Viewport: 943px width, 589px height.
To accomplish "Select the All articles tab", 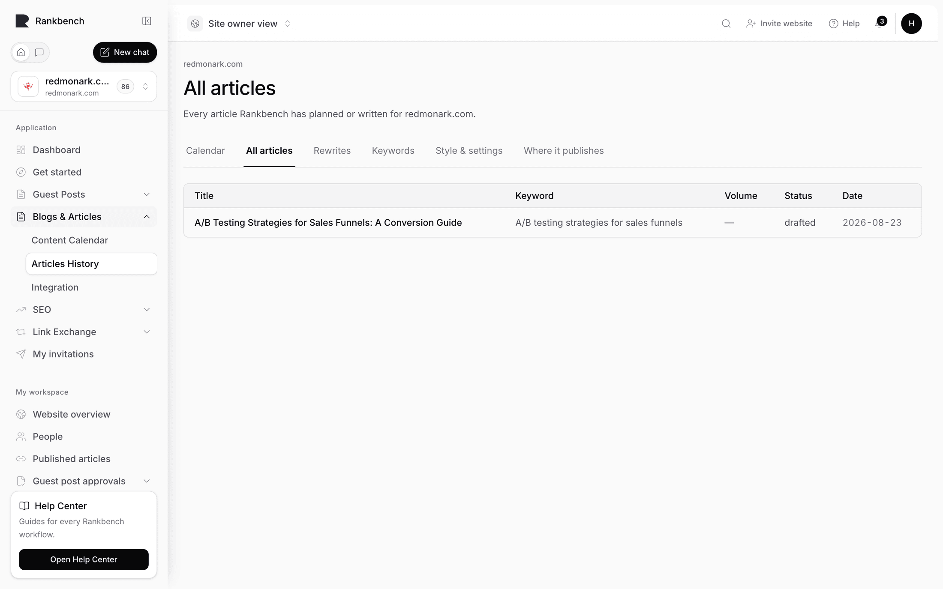I will [269, 151].
